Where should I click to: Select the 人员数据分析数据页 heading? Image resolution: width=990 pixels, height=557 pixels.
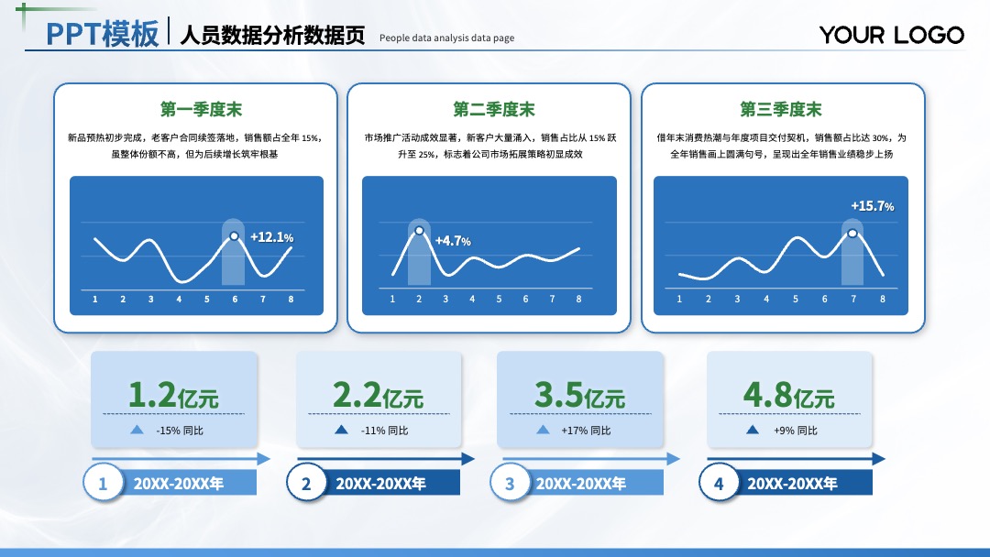pos(273,36)
